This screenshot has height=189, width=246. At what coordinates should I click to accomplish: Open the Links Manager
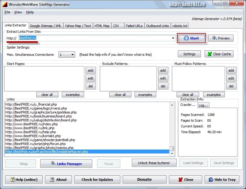pyautogui.click(x=66, y=164)
